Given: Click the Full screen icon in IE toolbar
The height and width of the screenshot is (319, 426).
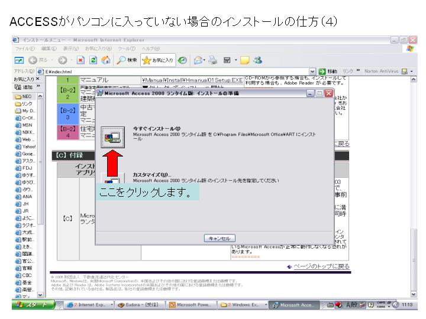Looking at the screenshot, I should (x=19, y=60).
